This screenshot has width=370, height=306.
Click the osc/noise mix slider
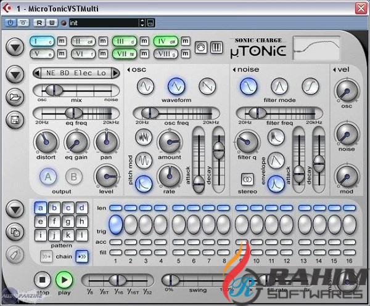76,91
